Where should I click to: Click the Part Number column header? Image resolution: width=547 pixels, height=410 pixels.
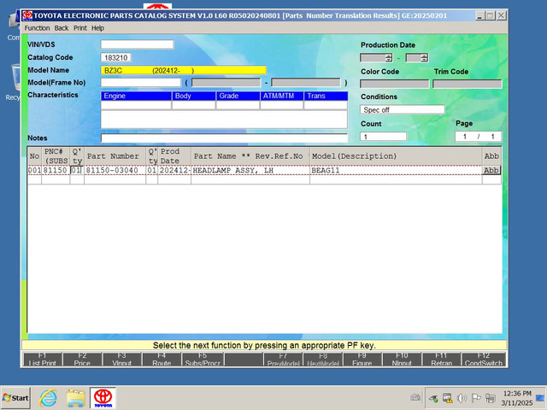pyautogui.click(x=115, y=156)
